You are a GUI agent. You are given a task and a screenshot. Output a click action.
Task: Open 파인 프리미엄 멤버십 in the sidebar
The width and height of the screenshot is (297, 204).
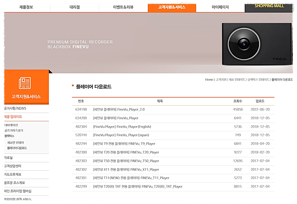[18, 191]
